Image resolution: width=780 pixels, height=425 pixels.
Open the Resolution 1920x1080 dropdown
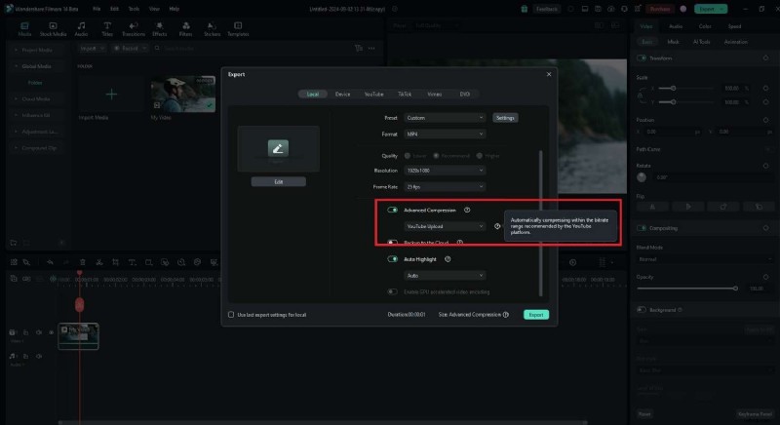(x=445, y=170)
